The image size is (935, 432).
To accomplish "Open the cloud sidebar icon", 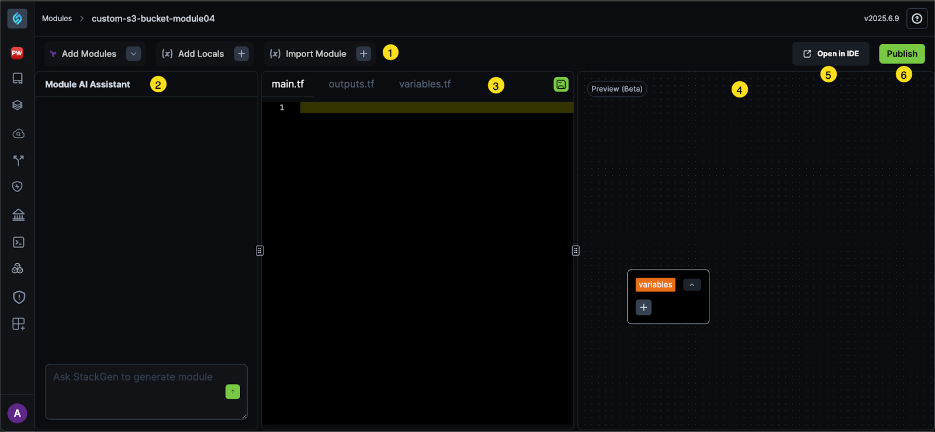I will 18,134.
